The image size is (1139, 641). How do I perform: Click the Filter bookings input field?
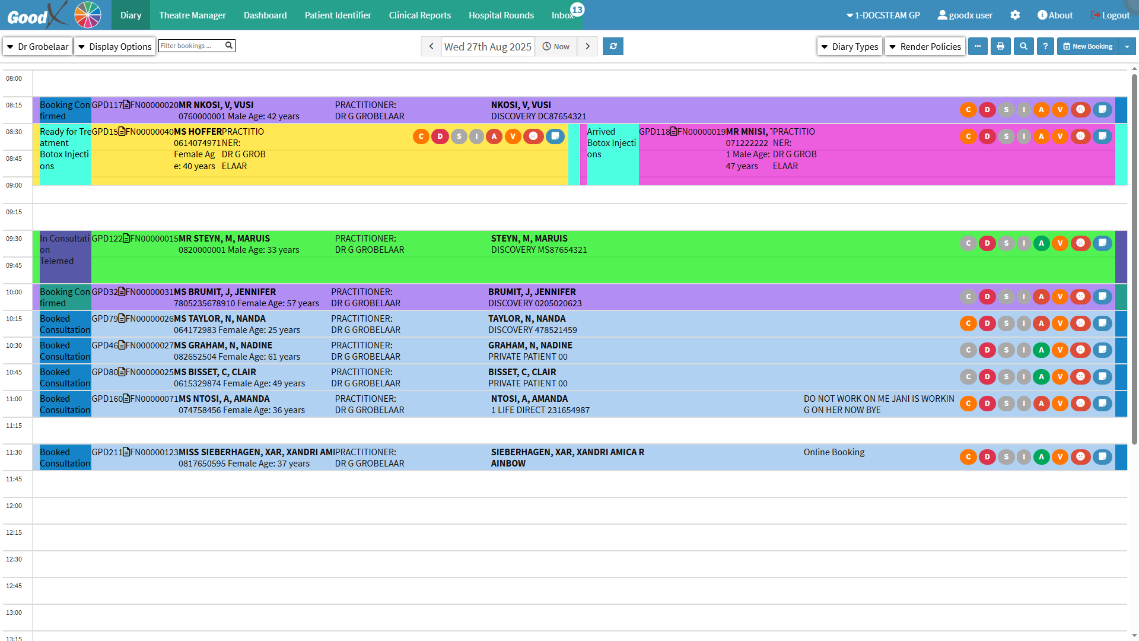pos(191,46)
